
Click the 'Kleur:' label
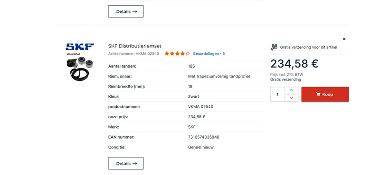(114, 96)
